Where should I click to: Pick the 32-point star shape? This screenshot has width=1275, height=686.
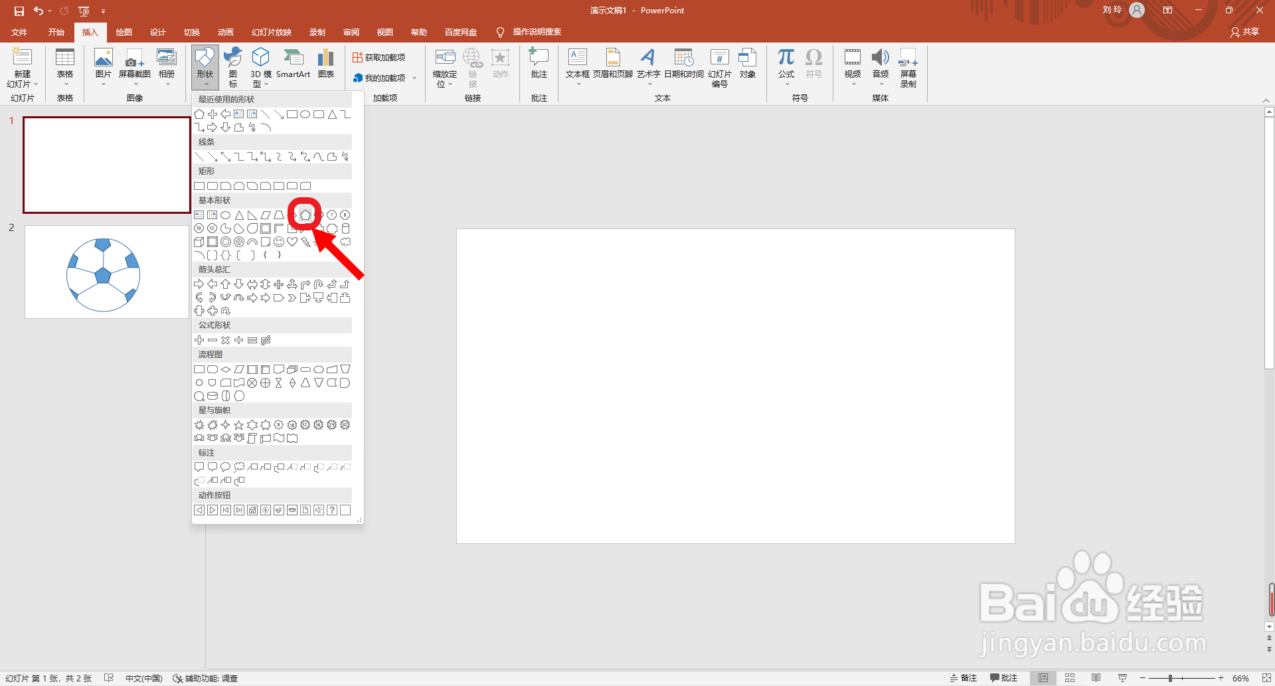[345, 425]
